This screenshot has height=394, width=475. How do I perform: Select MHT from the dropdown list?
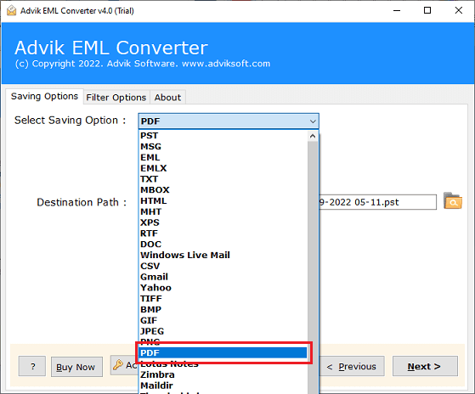point(223,211)
